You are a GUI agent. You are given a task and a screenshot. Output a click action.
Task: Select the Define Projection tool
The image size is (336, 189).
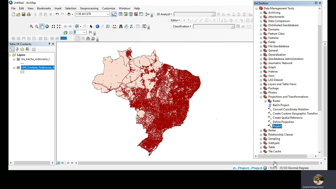coord(283,122)
